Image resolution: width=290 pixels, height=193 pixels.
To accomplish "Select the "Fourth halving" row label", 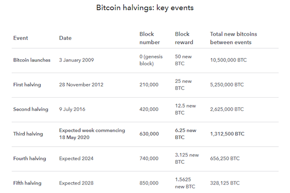I will [x=29, y=158].
